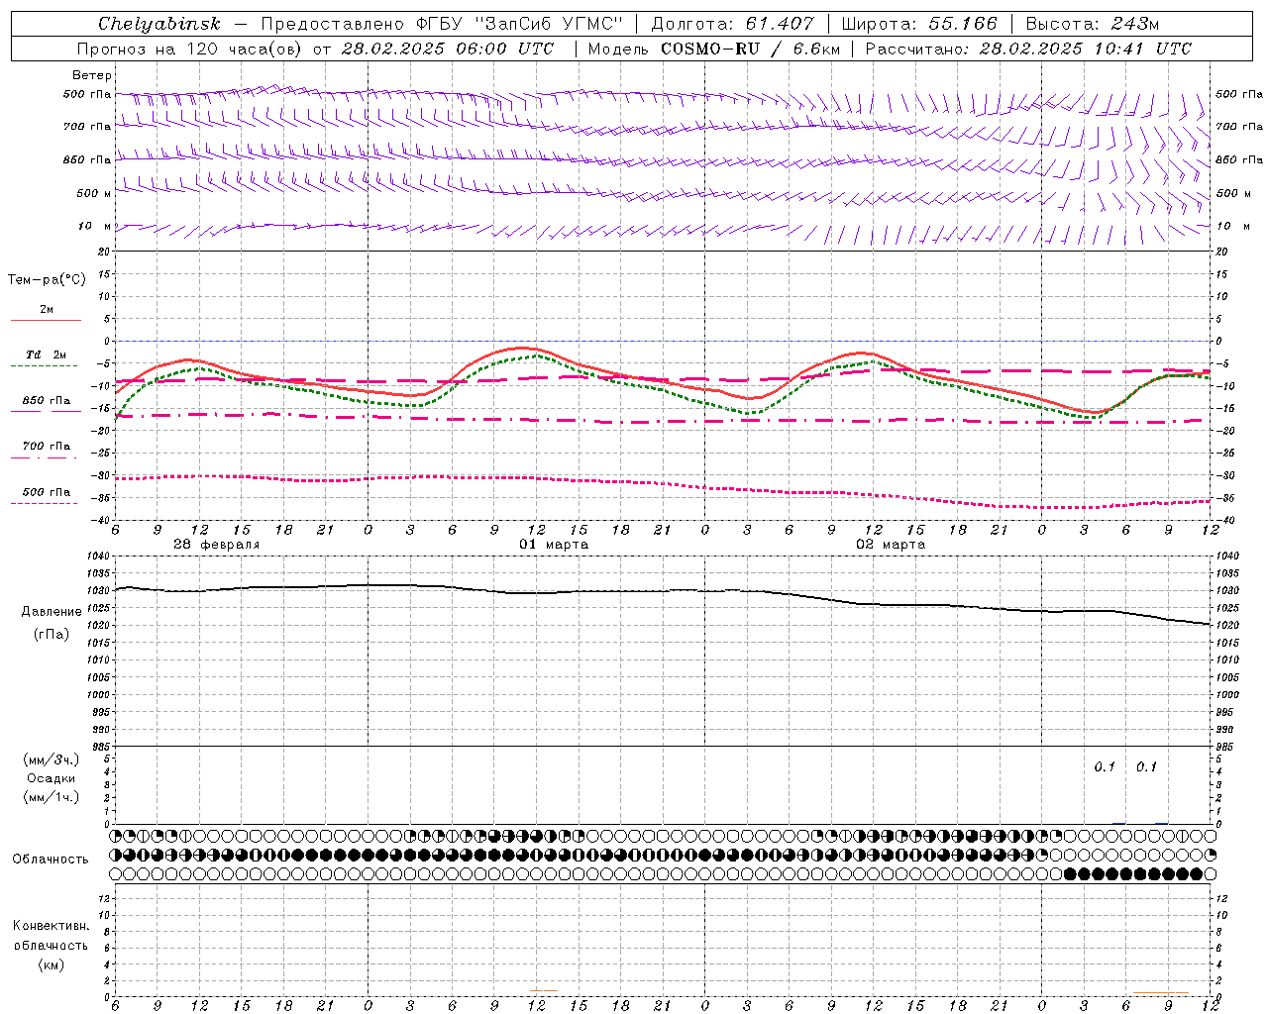Click the left 10 м wind level label

95,226
